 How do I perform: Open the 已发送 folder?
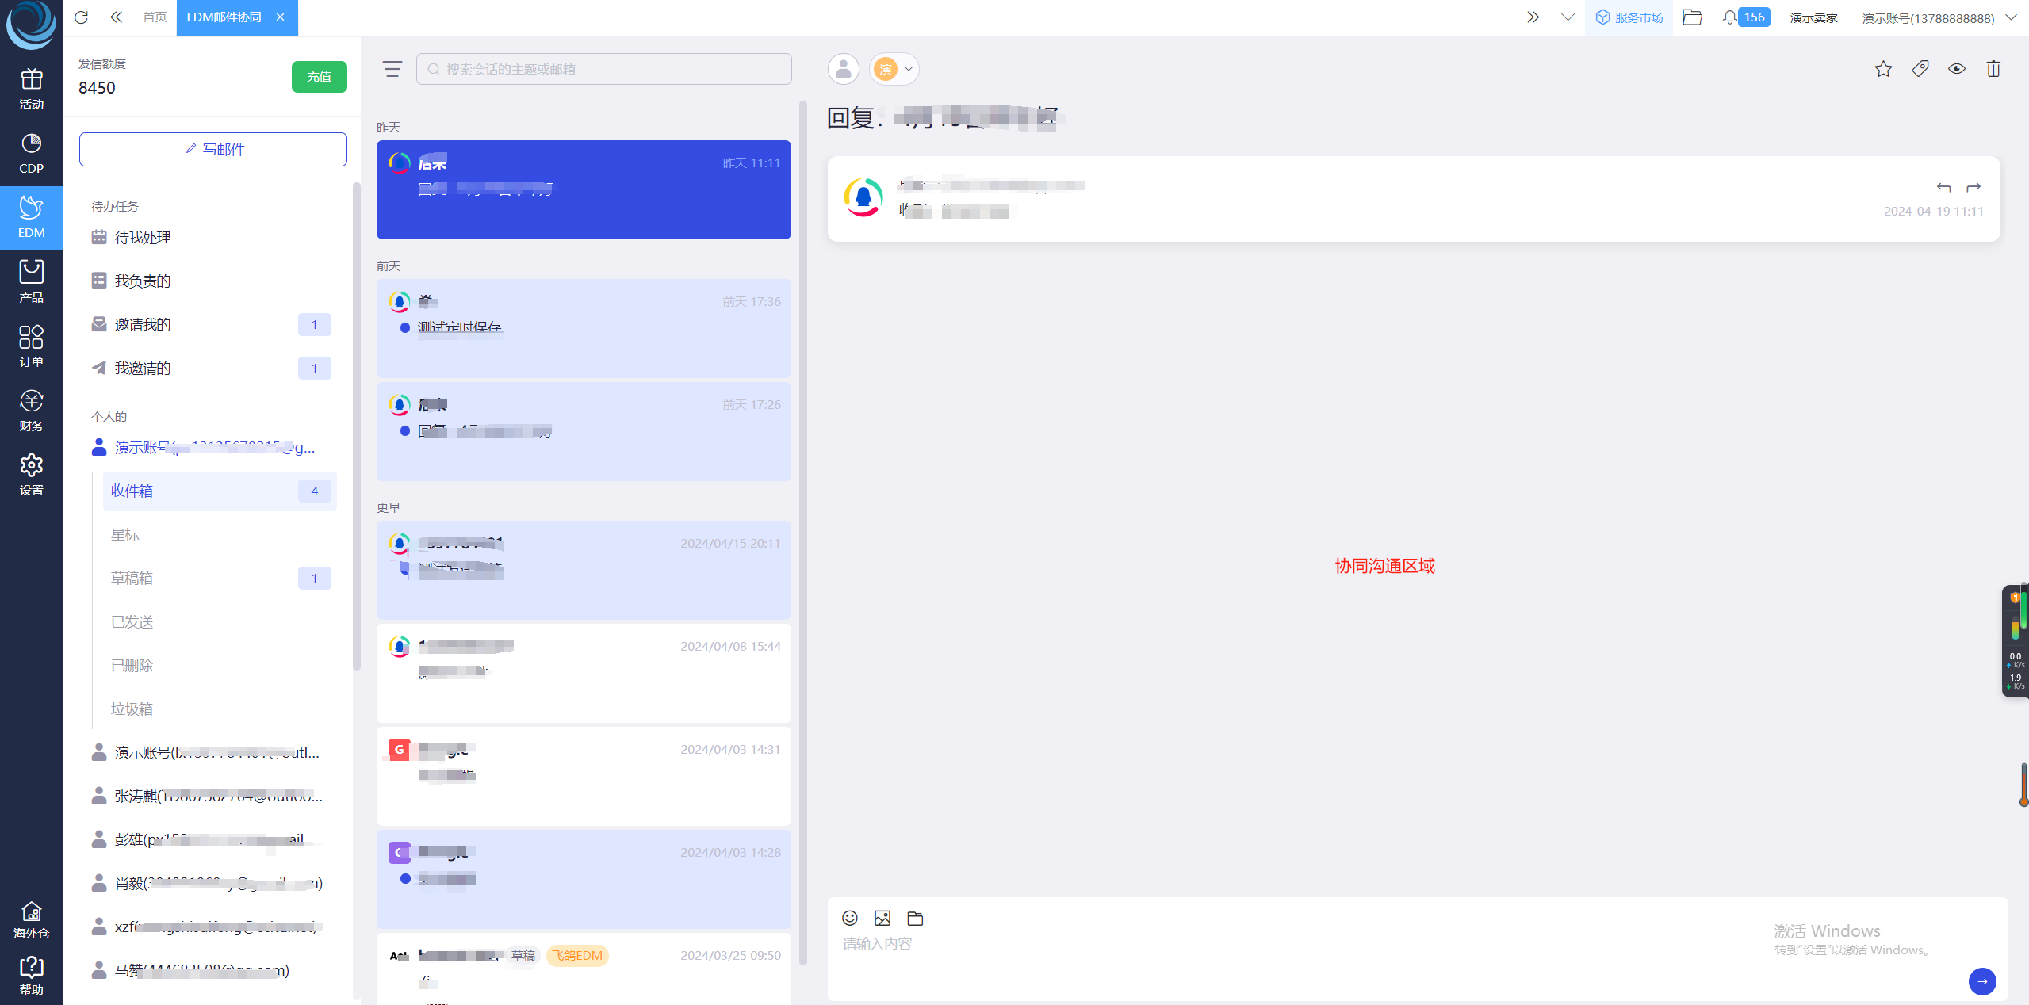click(x=220, y=622)
